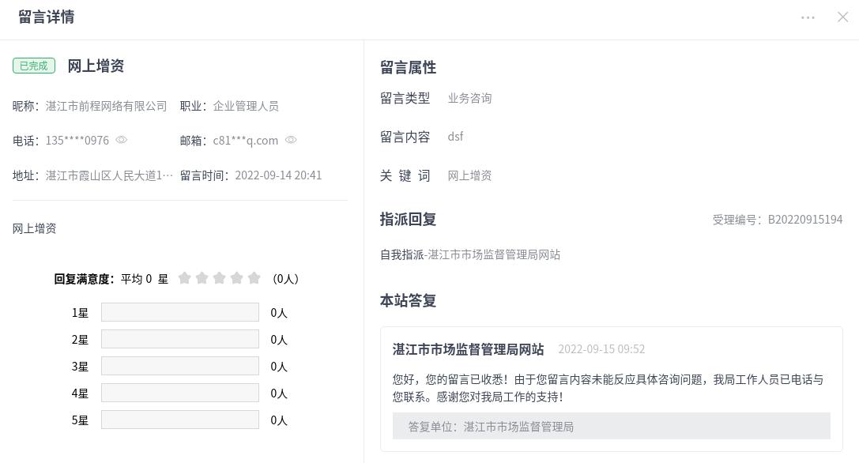Click the nickname 湛江市前程网络有限公司
This screenshot has width=859, height=463.
[107, 106]
